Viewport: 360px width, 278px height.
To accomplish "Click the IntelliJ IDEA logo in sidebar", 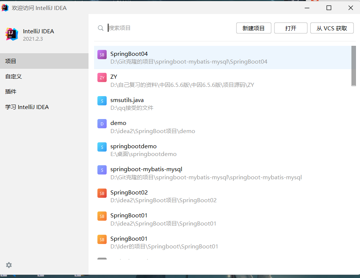I will [x=11, y=34].
